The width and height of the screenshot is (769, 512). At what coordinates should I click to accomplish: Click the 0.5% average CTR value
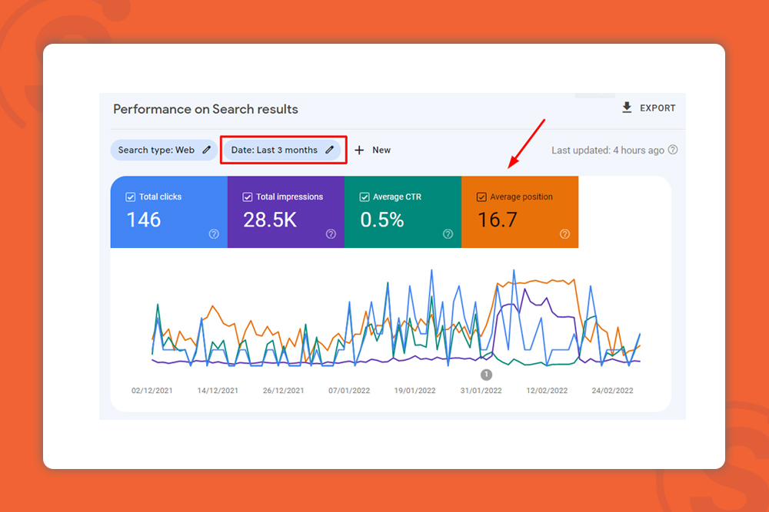tap(382, 220)
